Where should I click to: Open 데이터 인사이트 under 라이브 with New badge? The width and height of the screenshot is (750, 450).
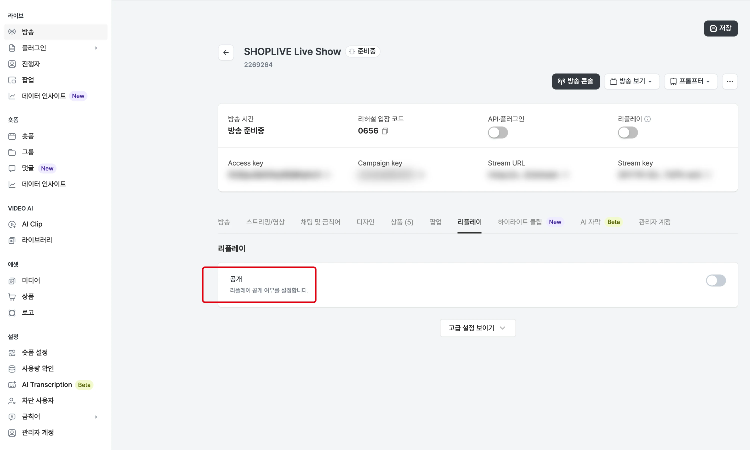coord(56,96)
